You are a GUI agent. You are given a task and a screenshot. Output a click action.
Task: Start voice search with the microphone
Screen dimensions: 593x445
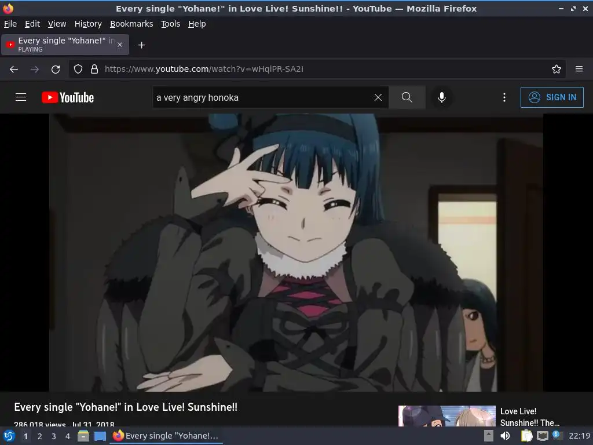[x=441, y=97]
